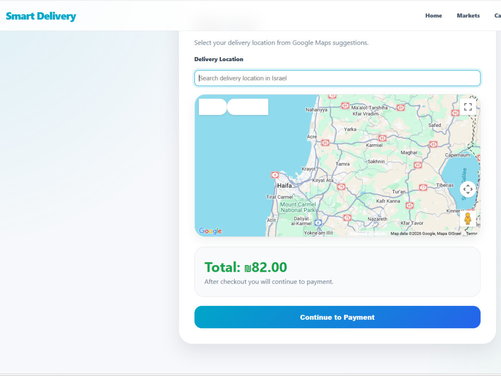Open the Home page link
Image resolution: width=501 pixels, height=376 pixels.
point(433,16)
